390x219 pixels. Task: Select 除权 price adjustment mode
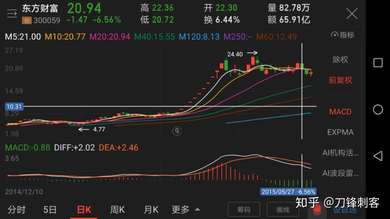pyautogui.click(x=340, y=60)
